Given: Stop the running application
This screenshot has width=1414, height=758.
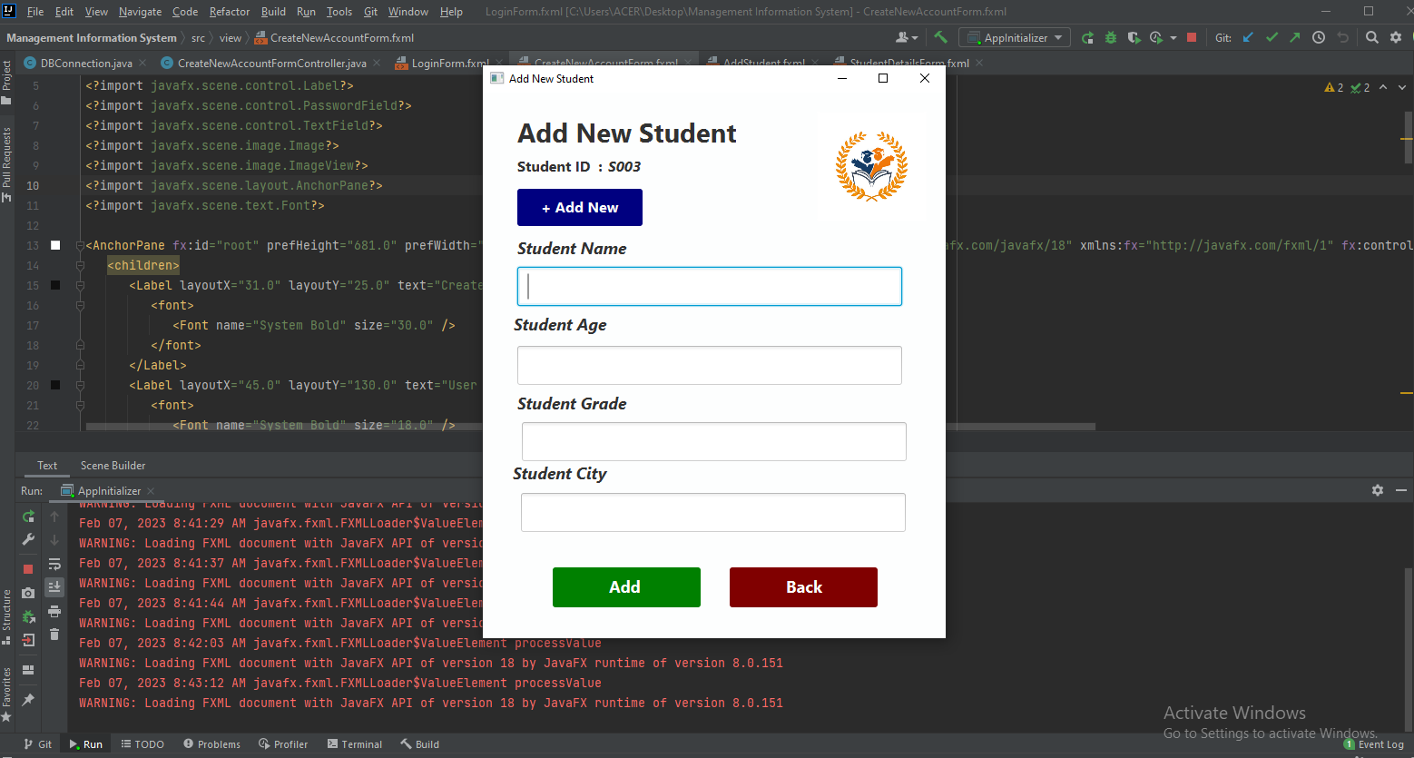Looking at the screenshot, I should point(1192,38).
